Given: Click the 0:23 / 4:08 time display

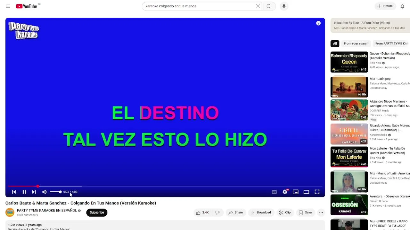Looking at the screenshot, I should [x=70, y=192].
